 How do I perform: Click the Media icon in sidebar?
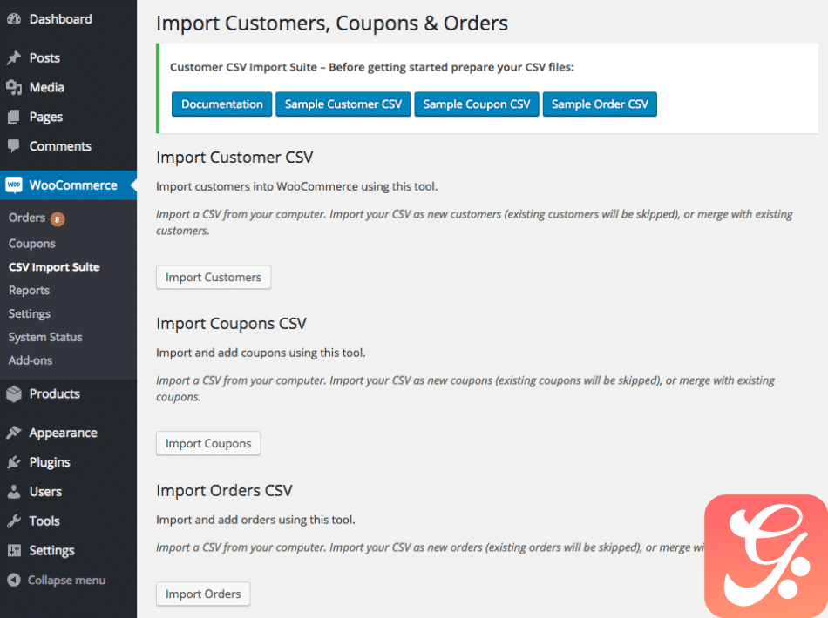point(14,87)
